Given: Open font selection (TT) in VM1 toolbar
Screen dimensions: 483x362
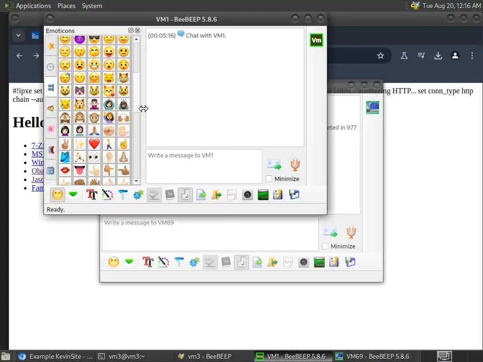Looking at the screenshot, I should (92, 195).
